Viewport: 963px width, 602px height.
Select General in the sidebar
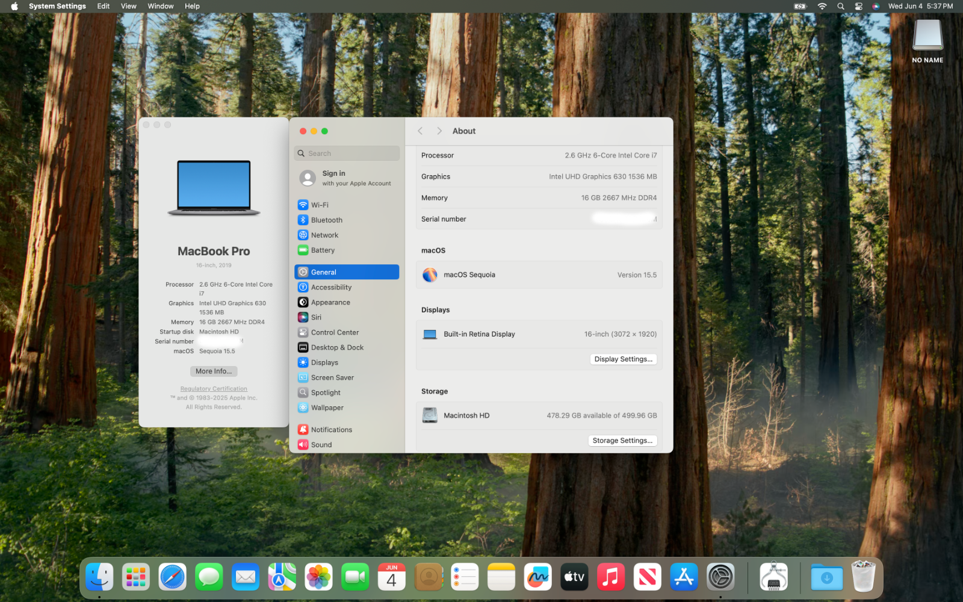click(x=347, y=272)
